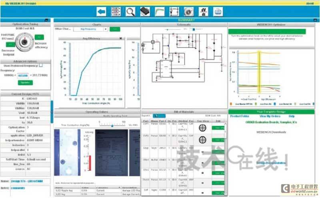320x198 pixels.
Task: Click the Your Complete Design green header
Action: click(271, 112)
